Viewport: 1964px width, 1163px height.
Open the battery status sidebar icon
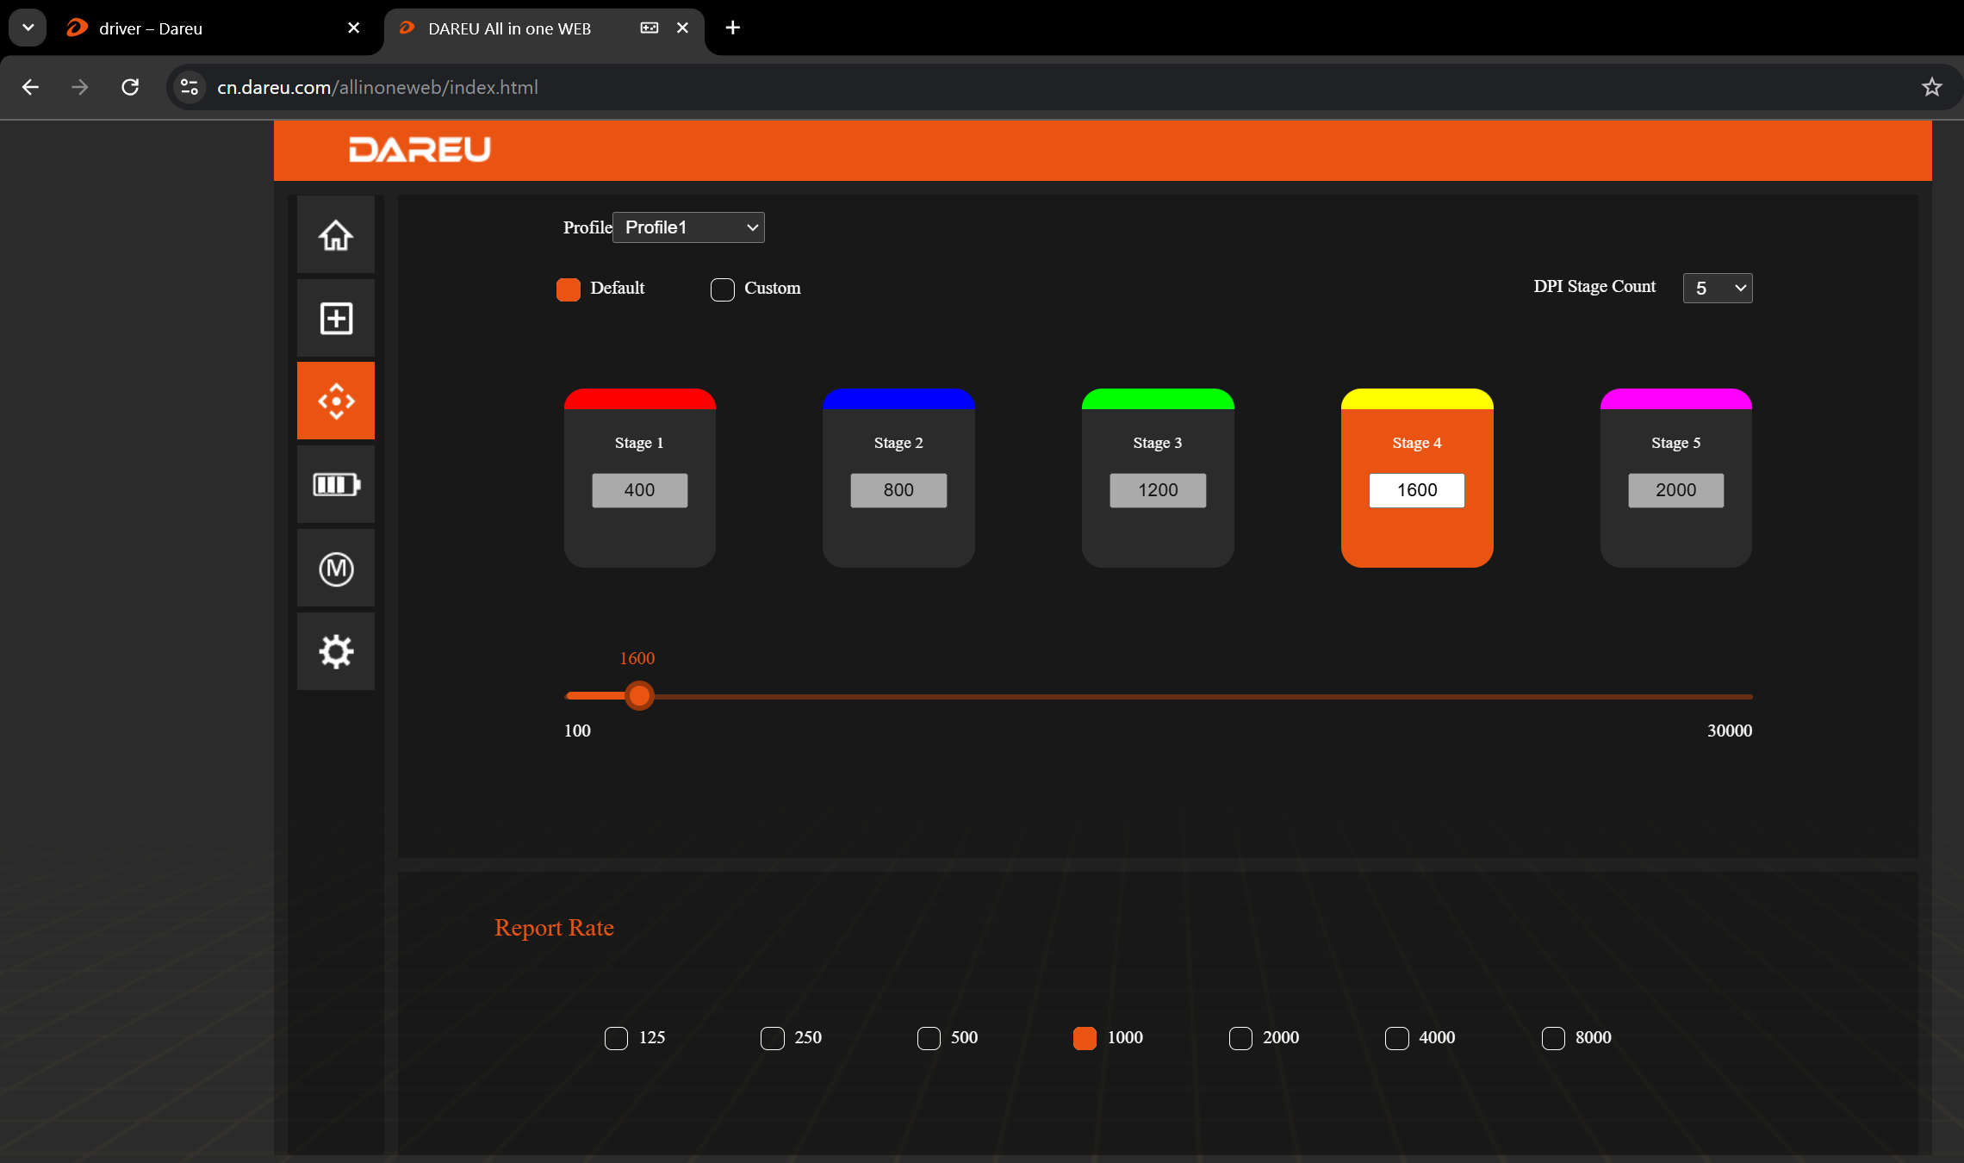click(336, 484)
